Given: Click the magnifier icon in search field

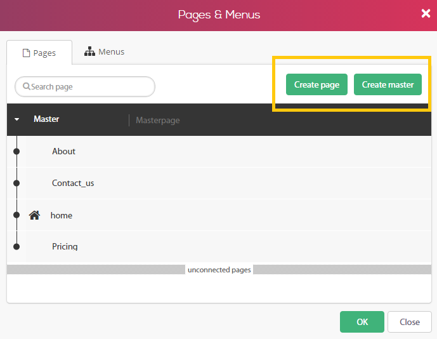Looking at the screenshot, I should pos(27,86).
